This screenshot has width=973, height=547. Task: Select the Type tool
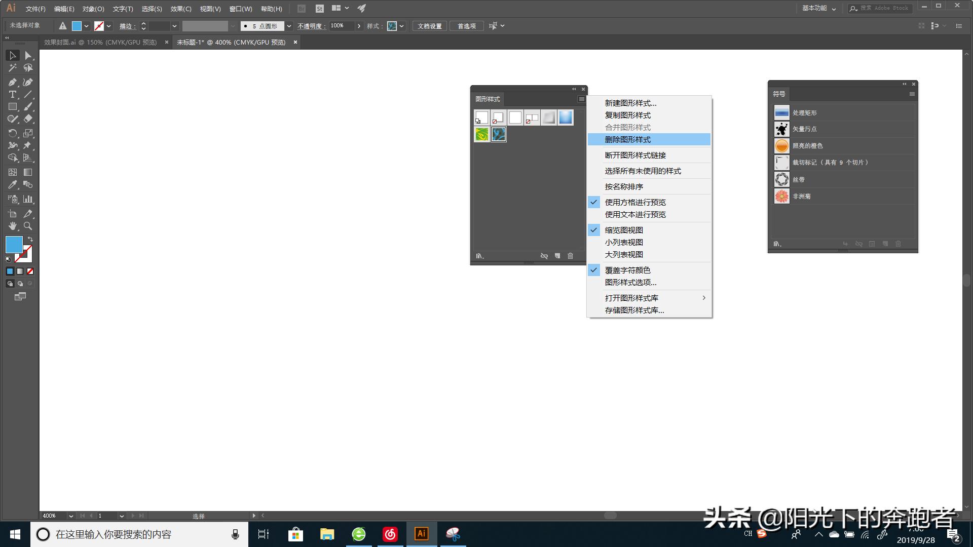(x=12, y=94)
